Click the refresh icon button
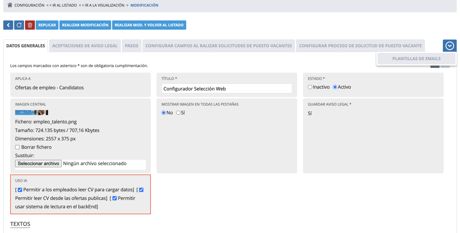 [x=19, y=25]
